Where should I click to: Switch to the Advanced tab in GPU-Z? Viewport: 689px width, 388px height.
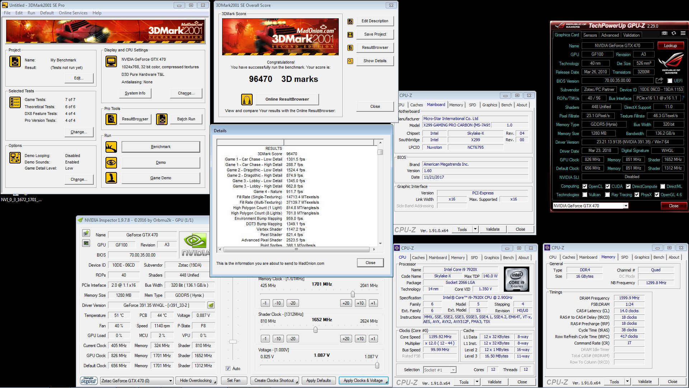pyautogui.click(x=610, y=35)
